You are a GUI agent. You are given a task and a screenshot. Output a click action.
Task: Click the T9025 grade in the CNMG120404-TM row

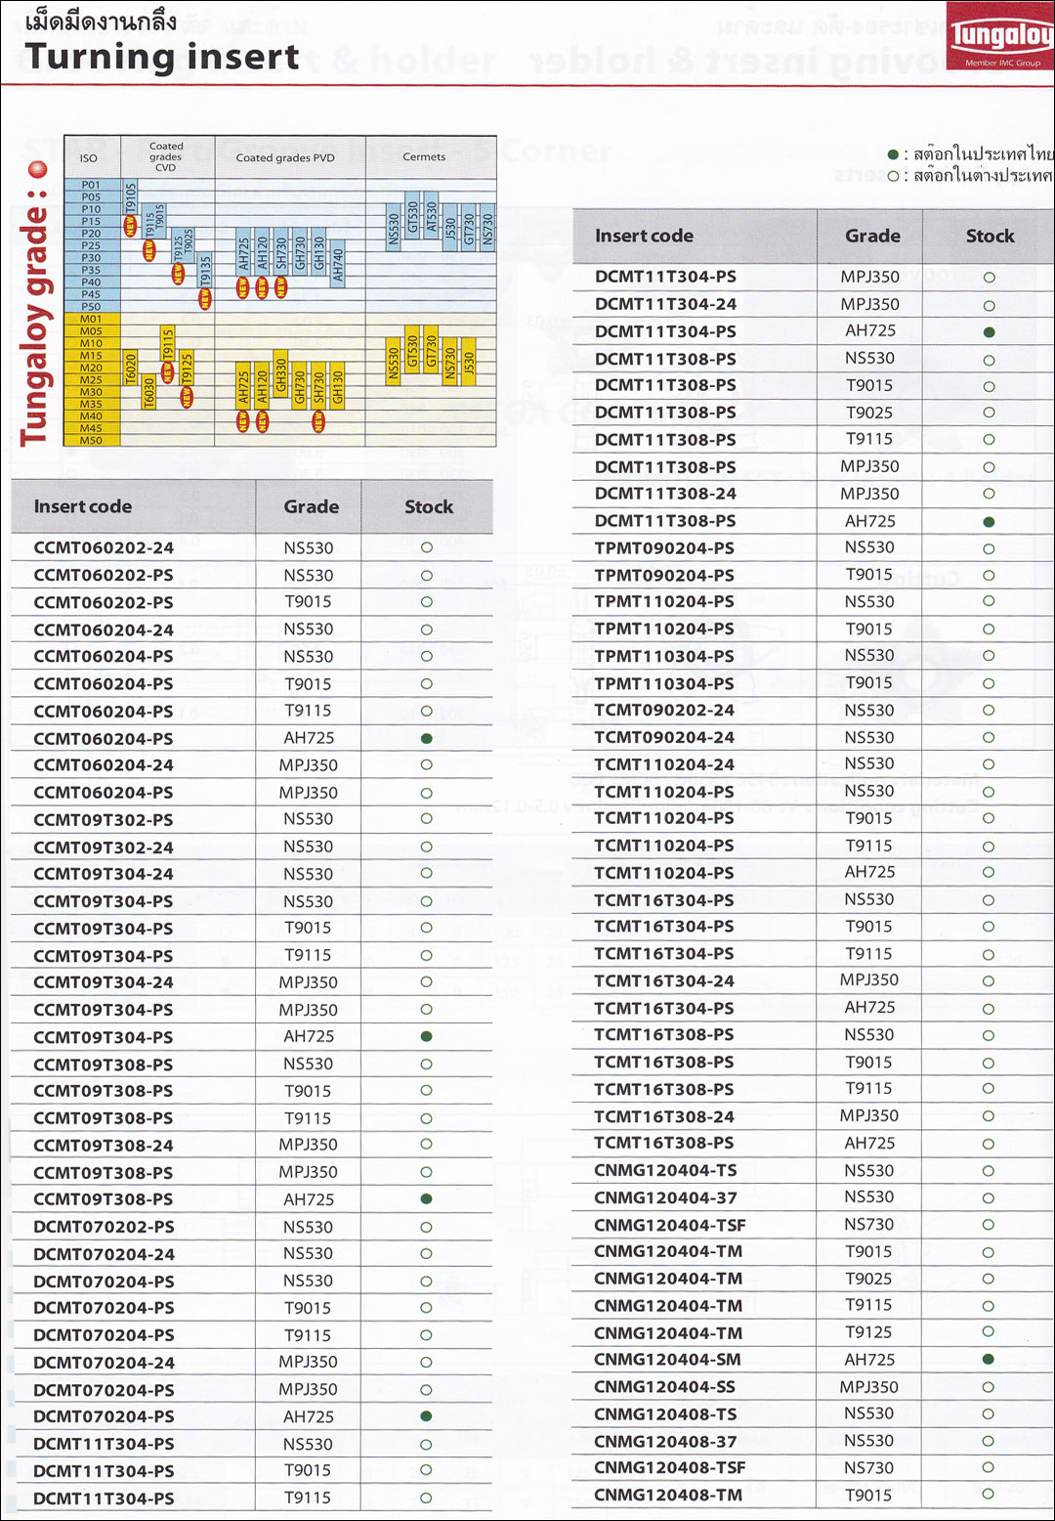(869, 1279)
